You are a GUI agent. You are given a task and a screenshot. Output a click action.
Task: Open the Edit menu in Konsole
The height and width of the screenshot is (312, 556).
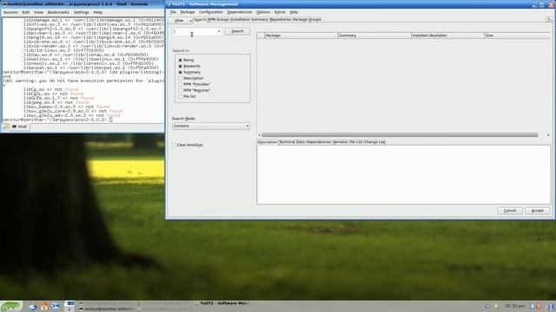click(x=26, y=12)
